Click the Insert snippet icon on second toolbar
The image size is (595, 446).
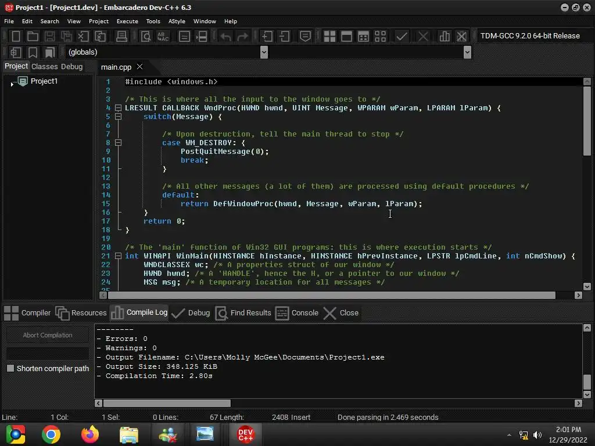point(16,52)
